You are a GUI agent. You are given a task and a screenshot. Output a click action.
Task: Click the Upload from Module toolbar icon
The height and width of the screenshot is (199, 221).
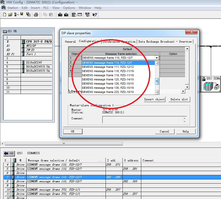pos(66,15)
